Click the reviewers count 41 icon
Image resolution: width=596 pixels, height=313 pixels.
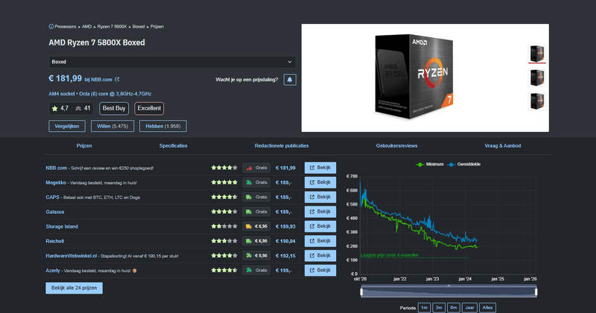78,108
